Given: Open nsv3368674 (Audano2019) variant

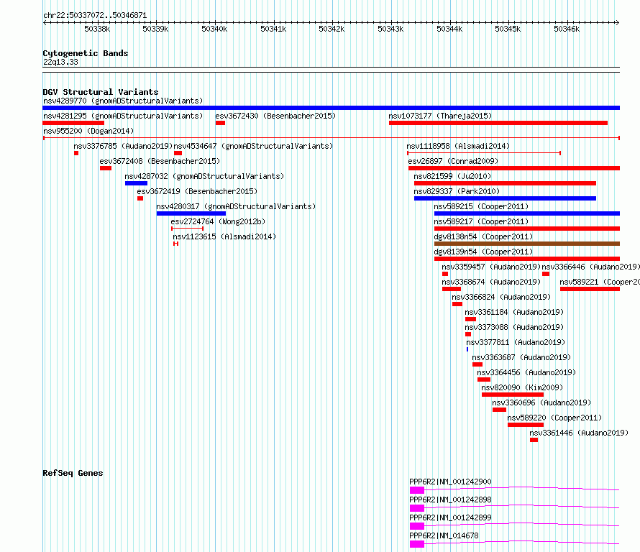Looking at the screenshot, I should click(491, 282).
